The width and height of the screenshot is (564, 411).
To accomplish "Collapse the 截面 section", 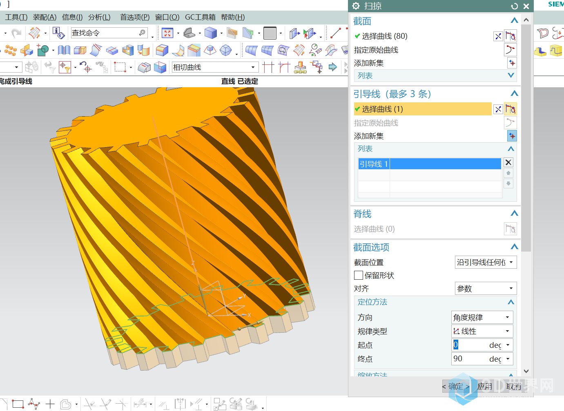I will coord(514,21).
